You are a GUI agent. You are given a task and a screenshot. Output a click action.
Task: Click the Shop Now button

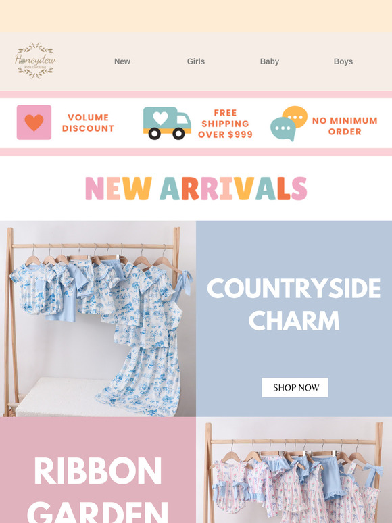pyautogui.click(x=295, y=388)
